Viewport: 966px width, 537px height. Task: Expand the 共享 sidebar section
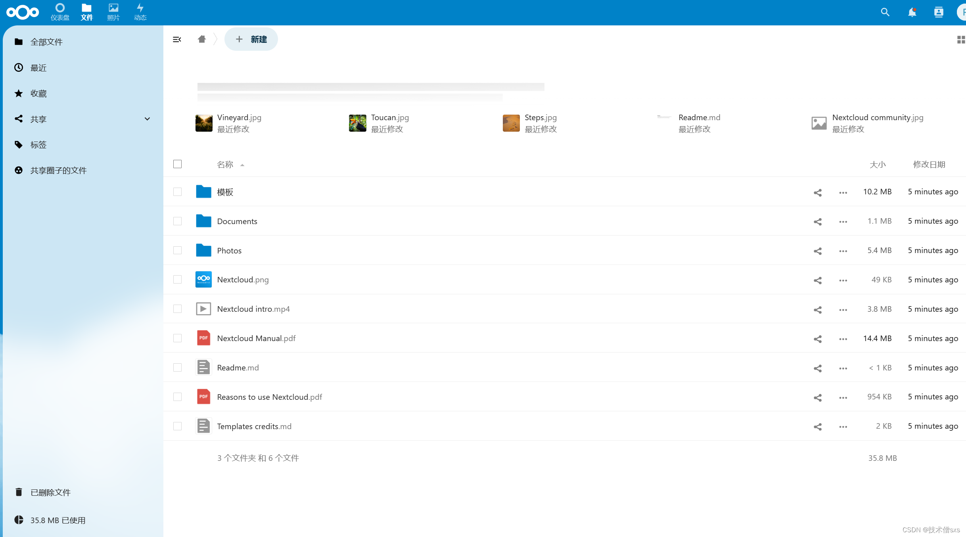[x=147, y=119]
